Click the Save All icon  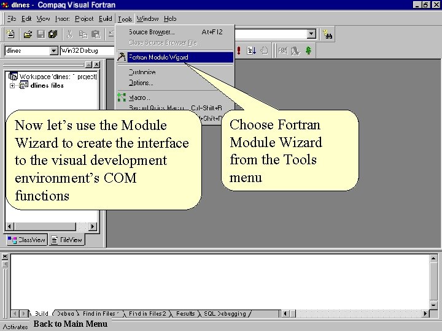coord(53,34)
